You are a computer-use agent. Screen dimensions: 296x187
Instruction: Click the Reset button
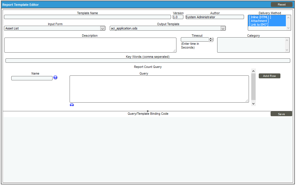click(x=282, y=4)
